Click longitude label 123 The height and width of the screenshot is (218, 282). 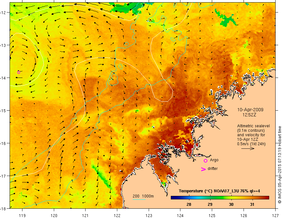point(149,215)
